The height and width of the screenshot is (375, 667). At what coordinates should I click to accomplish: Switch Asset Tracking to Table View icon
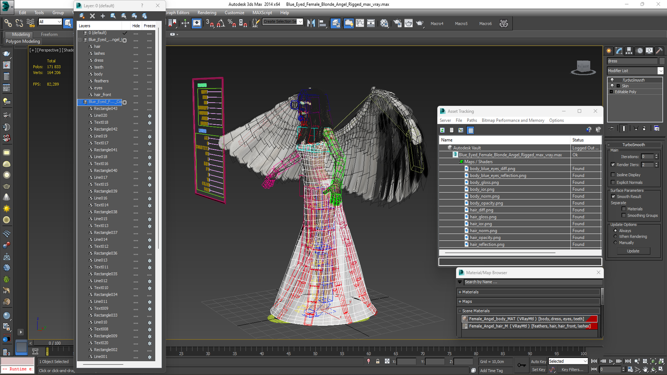coord(471,130)
